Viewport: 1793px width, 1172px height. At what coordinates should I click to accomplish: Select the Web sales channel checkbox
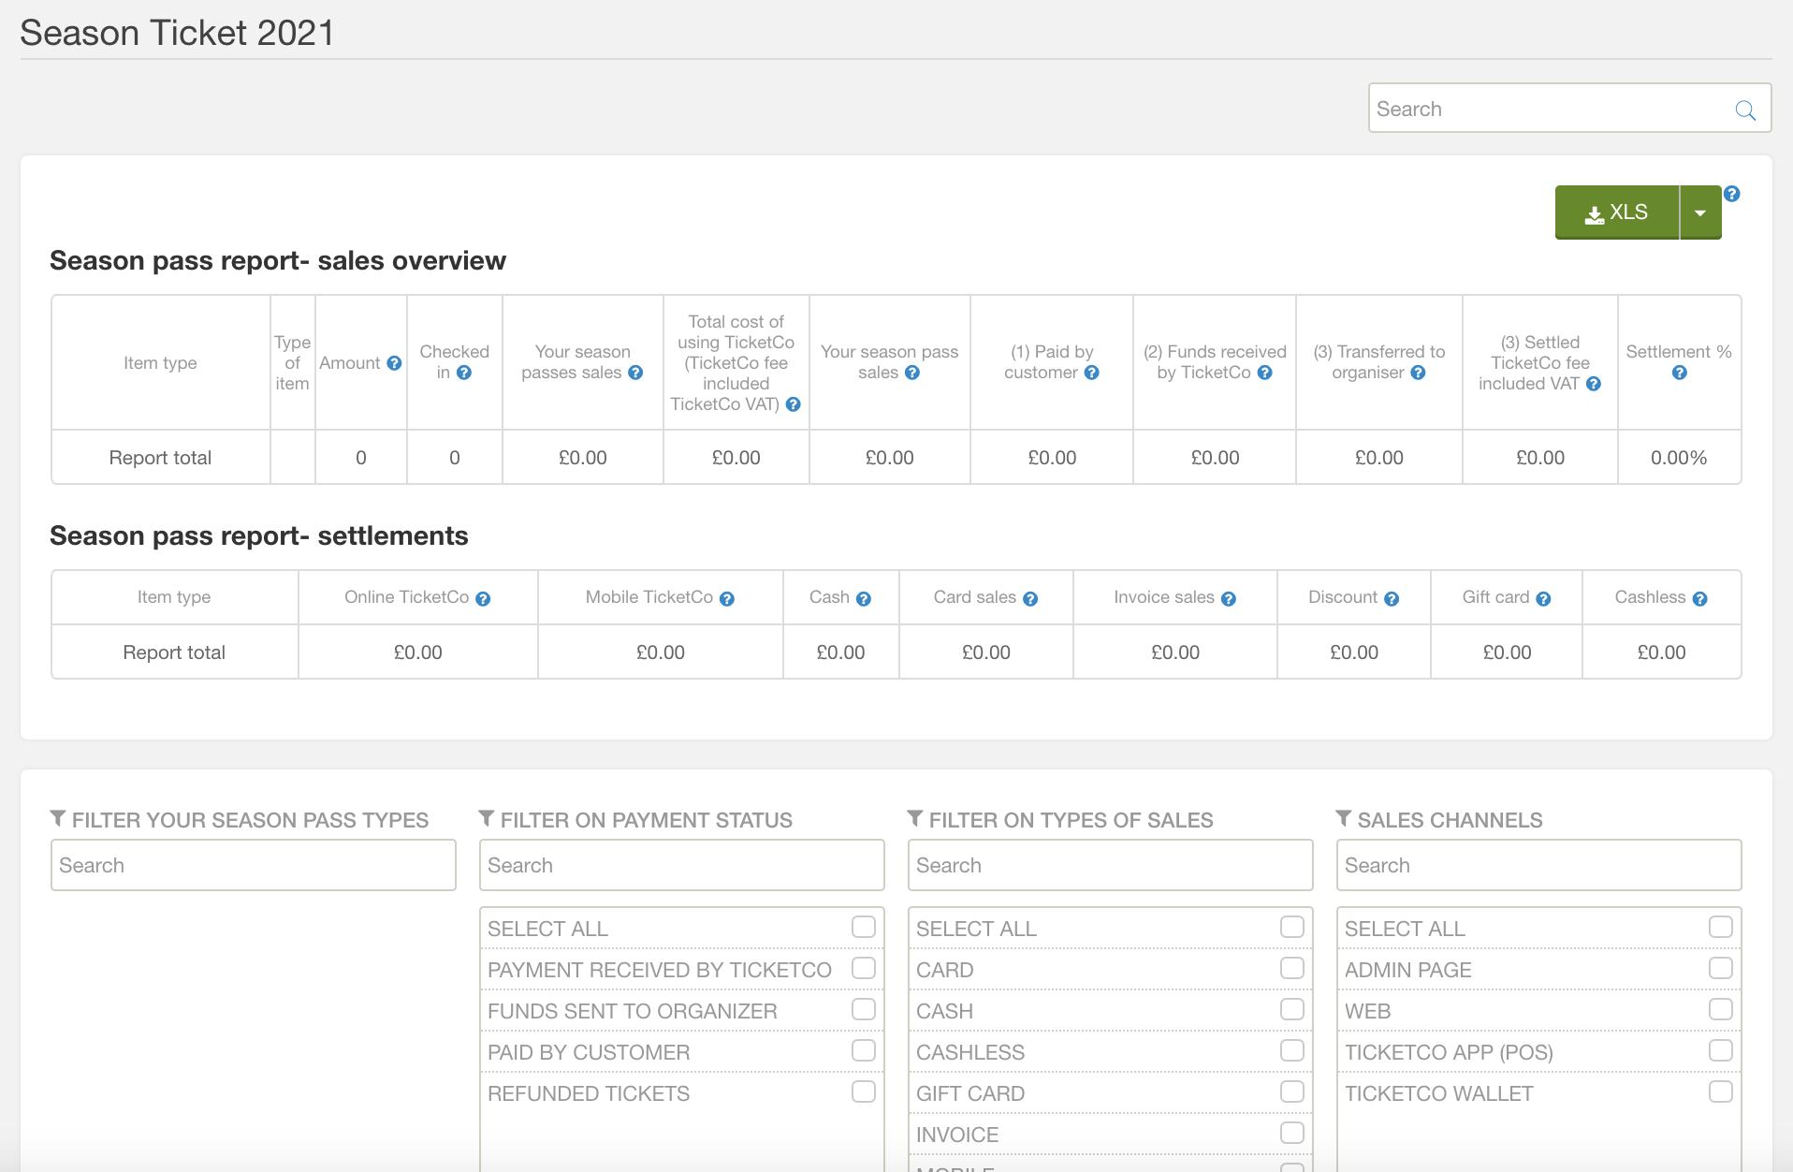[1720, 1009]
